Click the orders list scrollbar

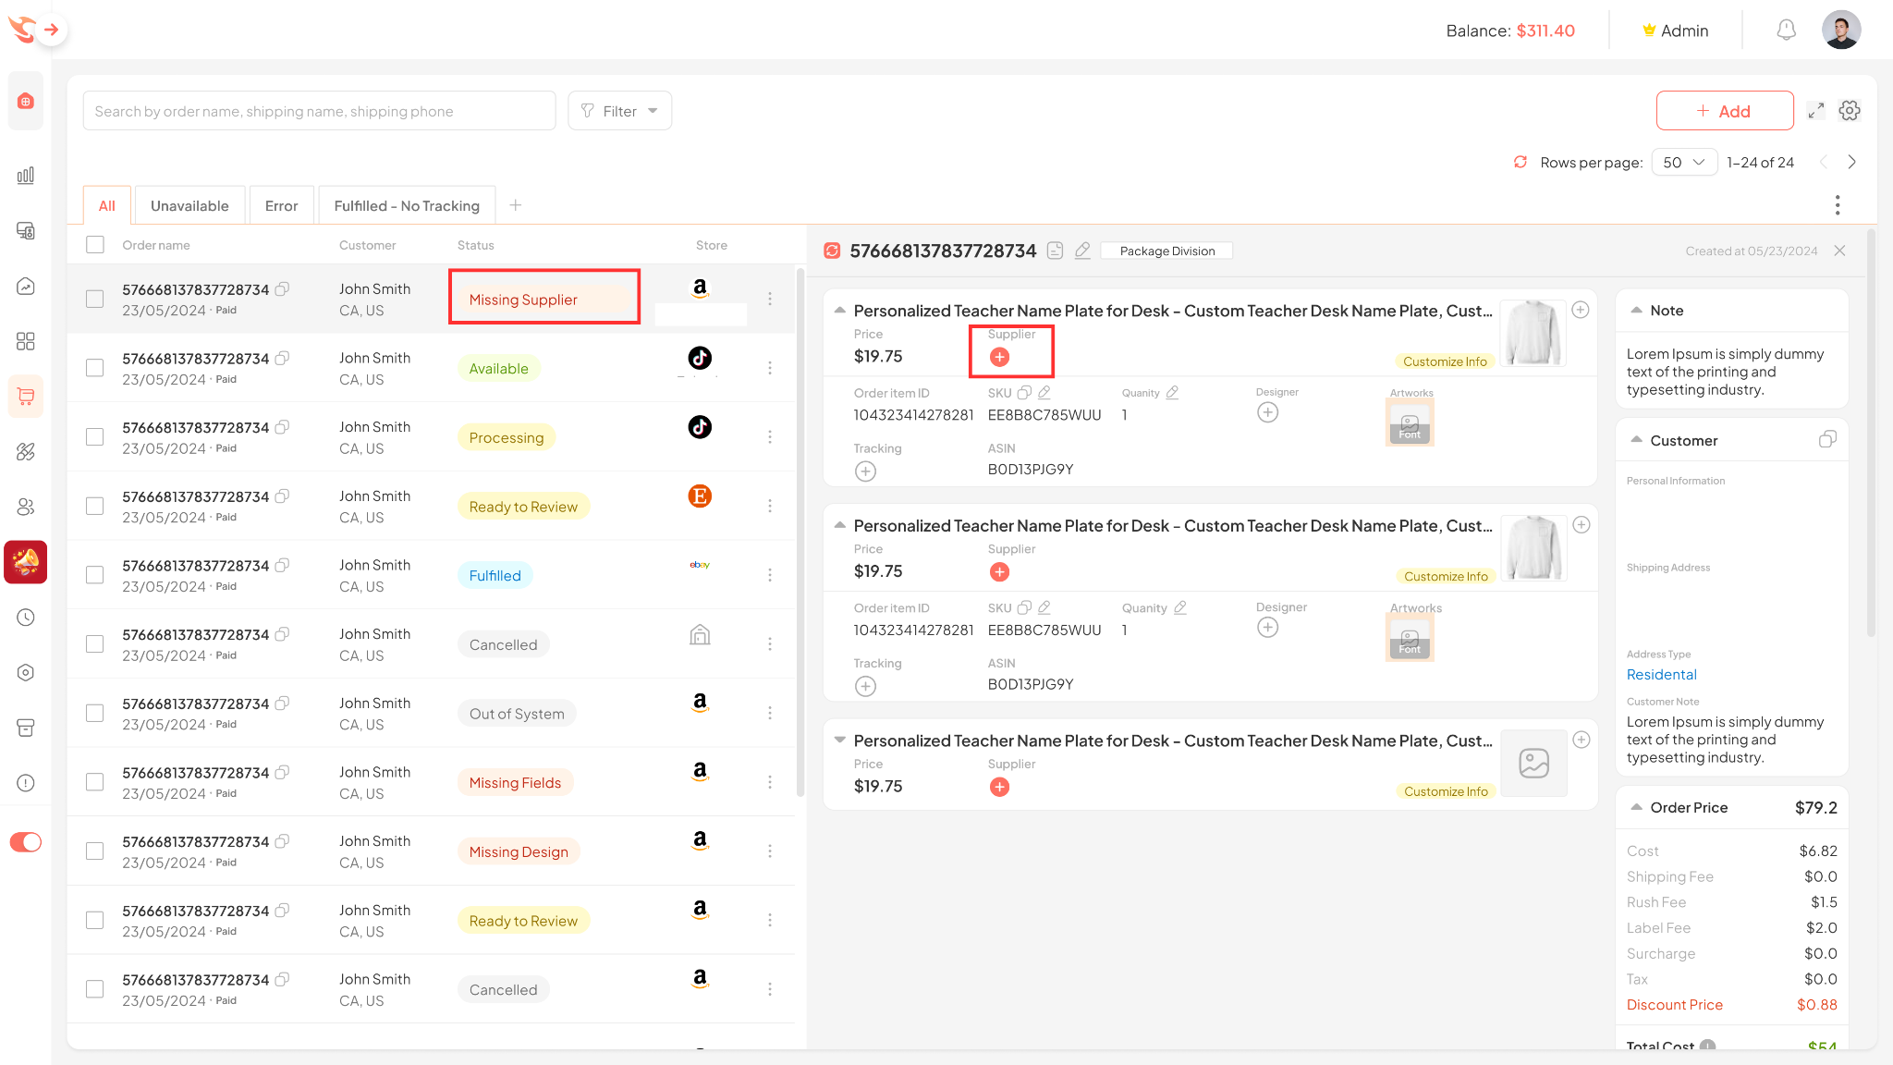[800, 532]
